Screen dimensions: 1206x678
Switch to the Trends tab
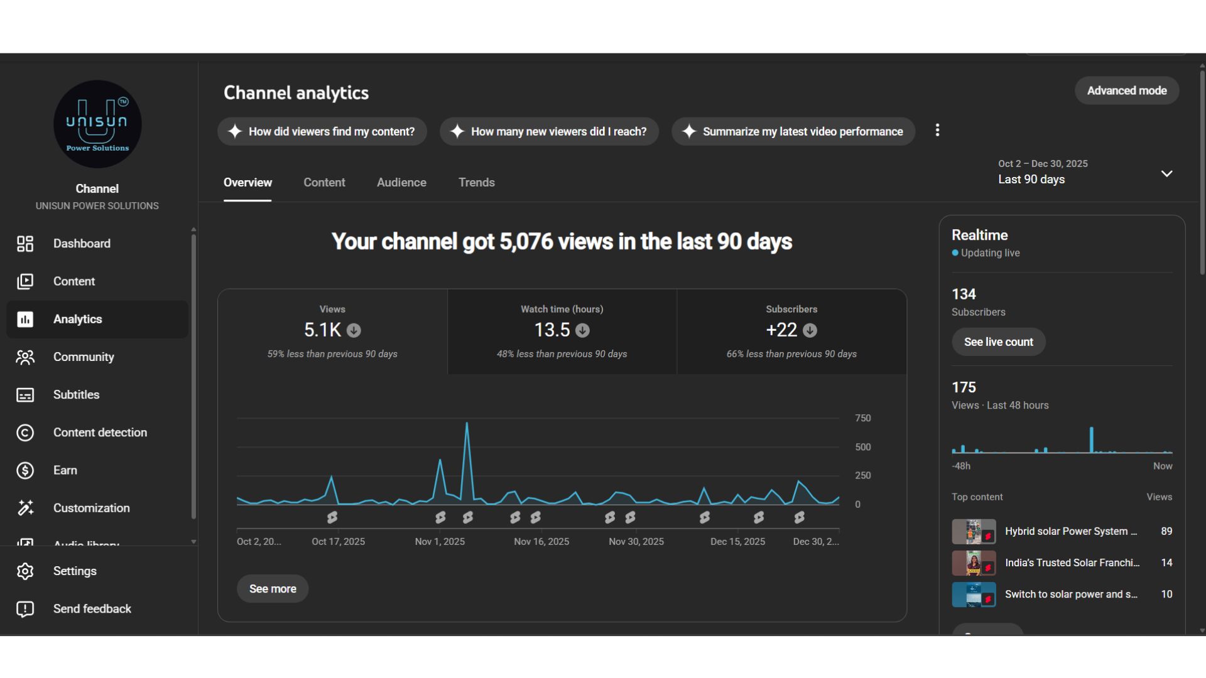pos(476,183)
